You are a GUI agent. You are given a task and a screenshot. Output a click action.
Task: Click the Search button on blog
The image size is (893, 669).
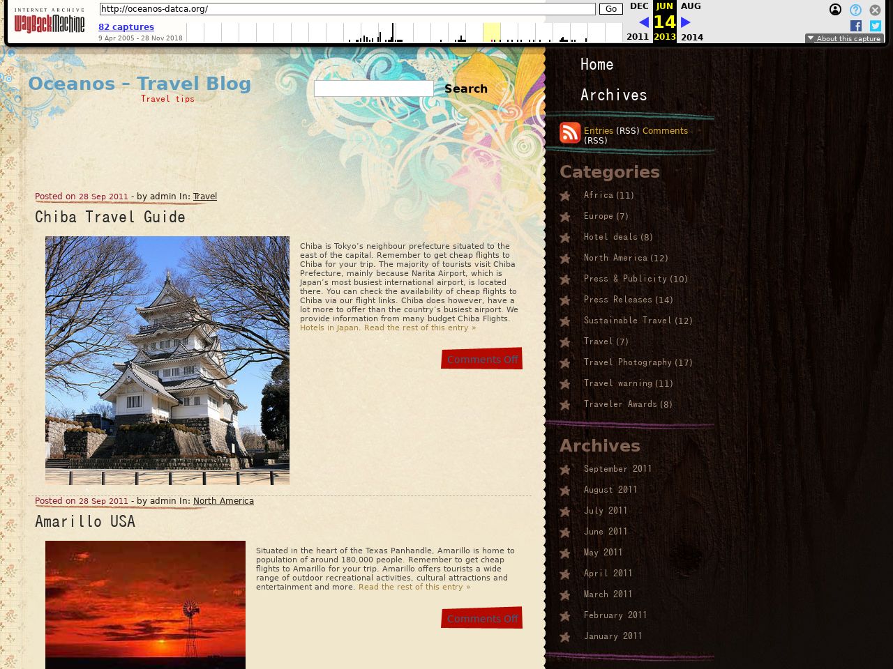465,89
